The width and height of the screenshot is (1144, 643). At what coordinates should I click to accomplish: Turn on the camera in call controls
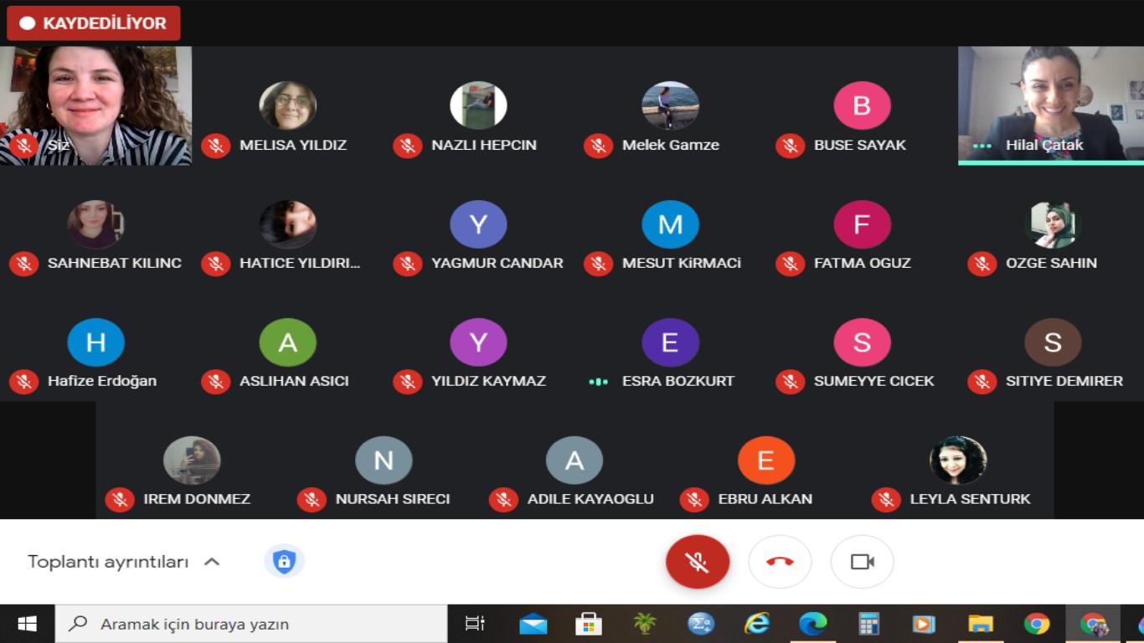pyautogui.click(x=862, y=562)
